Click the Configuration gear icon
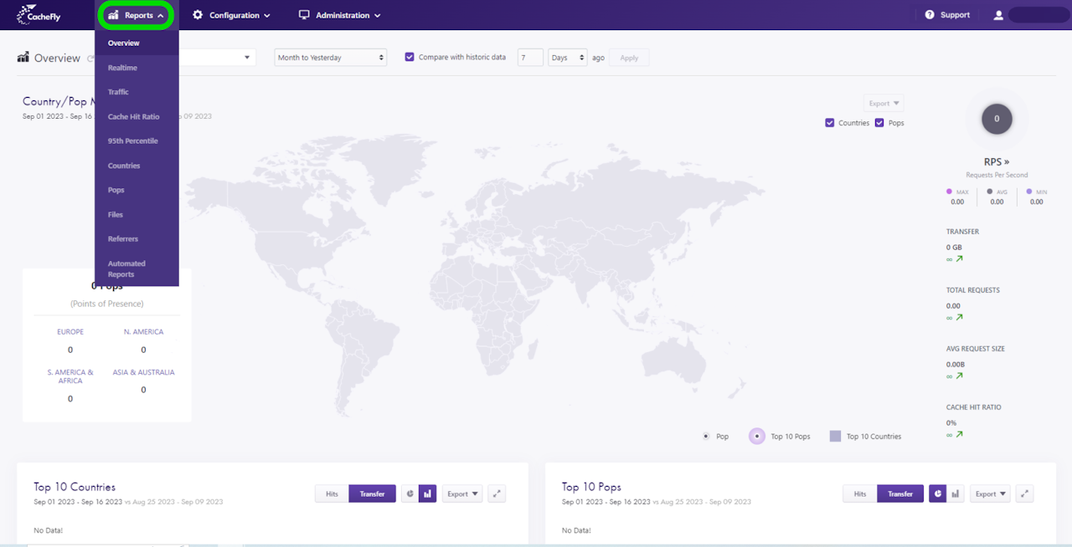Image resolution: width=1072 pixels, height=547 pixels. click(x=198, y=15)
